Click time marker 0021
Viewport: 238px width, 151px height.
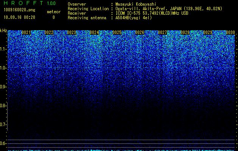(26, 32)
